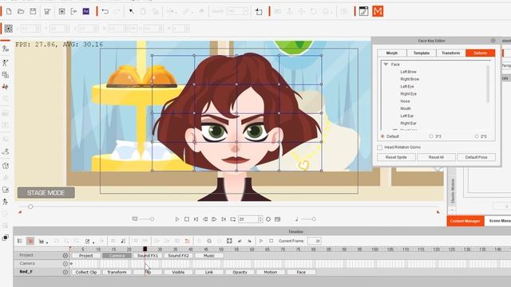Viewport: 511px width, 287px height.
Task: Click the highlighted red timeline toolbar icon
Action: pos(30,241)
